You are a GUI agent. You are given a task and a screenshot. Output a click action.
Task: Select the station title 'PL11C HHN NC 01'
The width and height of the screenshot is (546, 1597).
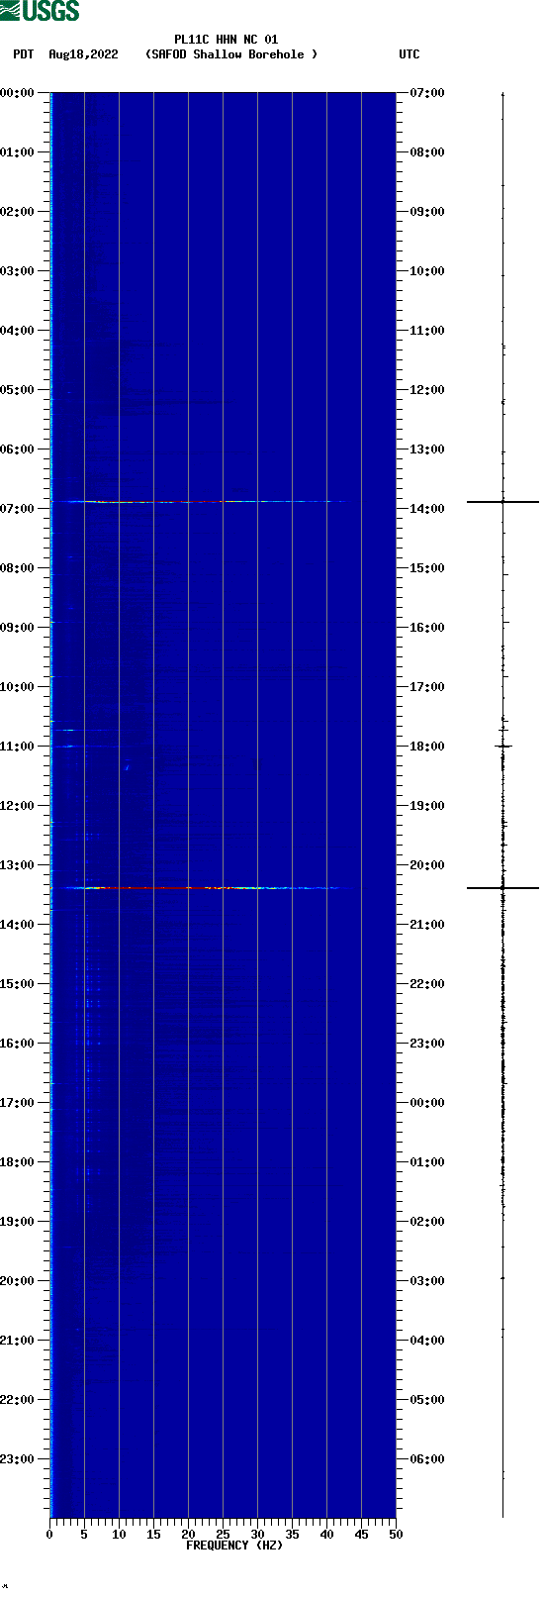click(x=226, y=40)
